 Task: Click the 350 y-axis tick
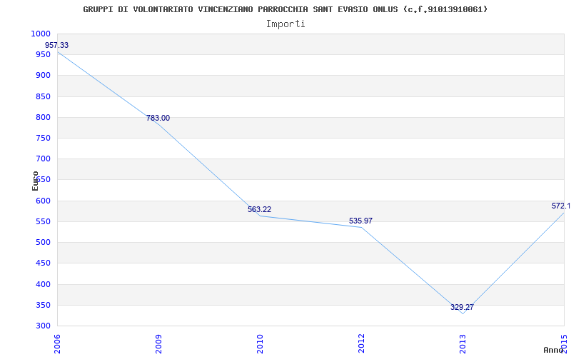[x=43, y=305]
